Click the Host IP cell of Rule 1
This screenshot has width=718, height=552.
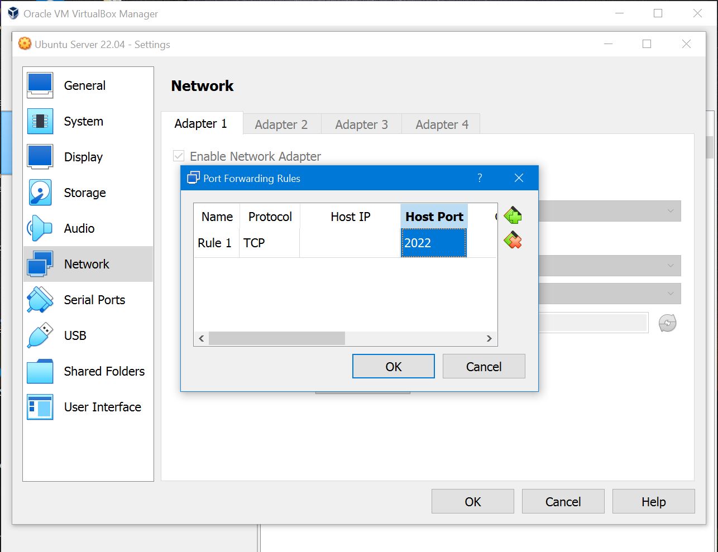(350, 243)
